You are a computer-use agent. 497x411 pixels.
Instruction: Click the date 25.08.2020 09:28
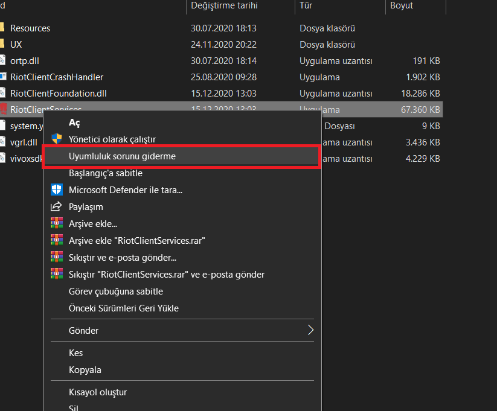tap(223, 77)
